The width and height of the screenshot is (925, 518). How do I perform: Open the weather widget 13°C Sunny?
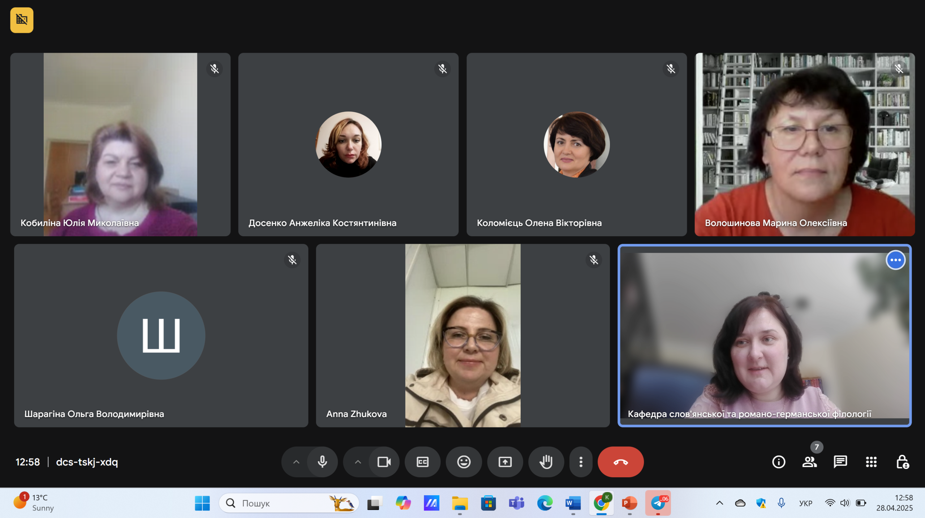[34, 502]
